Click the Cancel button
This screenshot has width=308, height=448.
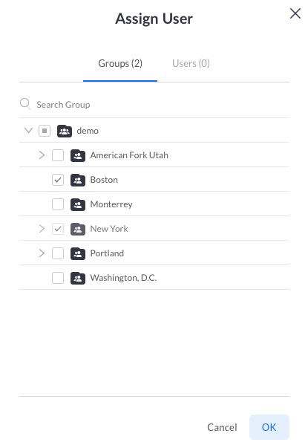click(x=222, y=427)
